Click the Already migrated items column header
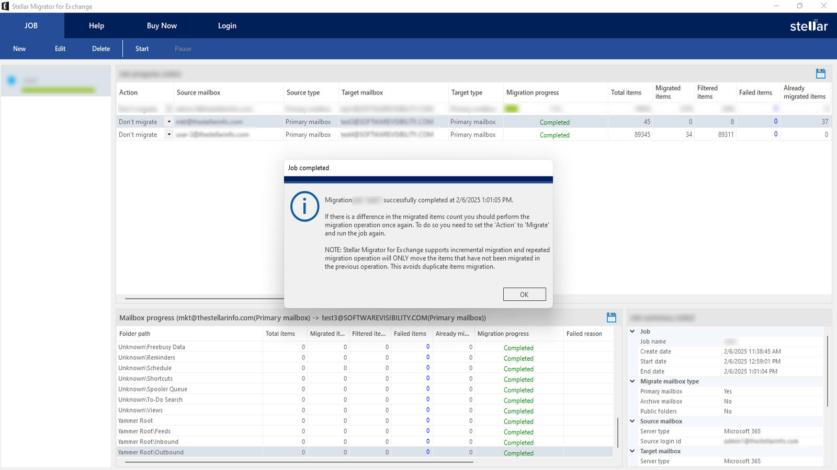 tap(806, 92)
